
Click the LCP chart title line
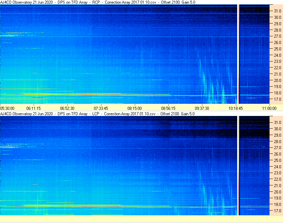[97, 114]
